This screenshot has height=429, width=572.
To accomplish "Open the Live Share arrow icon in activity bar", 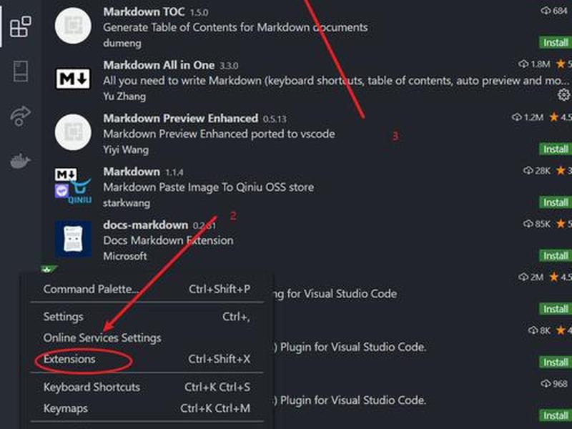I will point(21,116).
